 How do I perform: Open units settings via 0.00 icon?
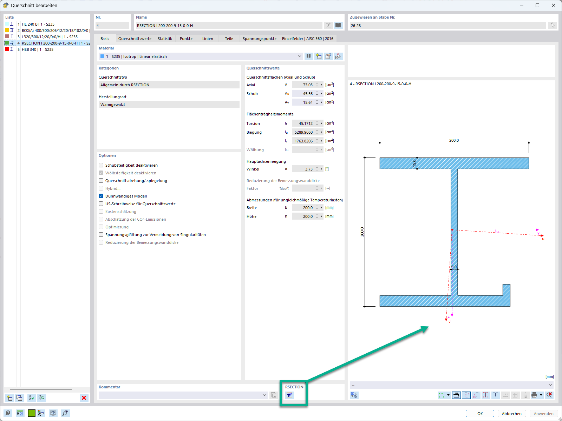click(x=20, y=413)
